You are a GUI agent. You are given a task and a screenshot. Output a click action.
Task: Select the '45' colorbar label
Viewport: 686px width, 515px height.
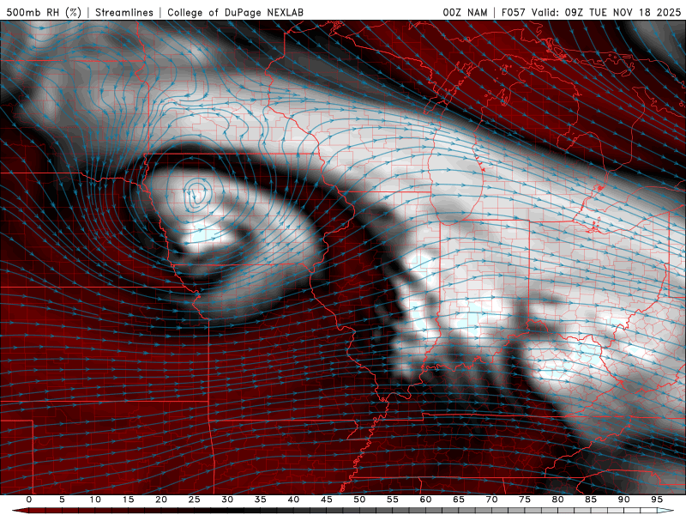[327, 500]
